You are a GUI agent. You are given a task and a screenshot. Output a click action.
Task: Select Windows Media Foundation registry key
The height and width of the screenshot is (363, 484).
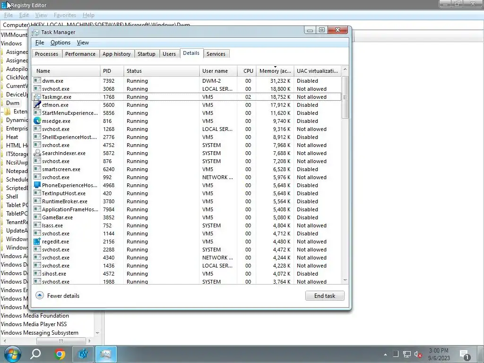click(35, 315)
